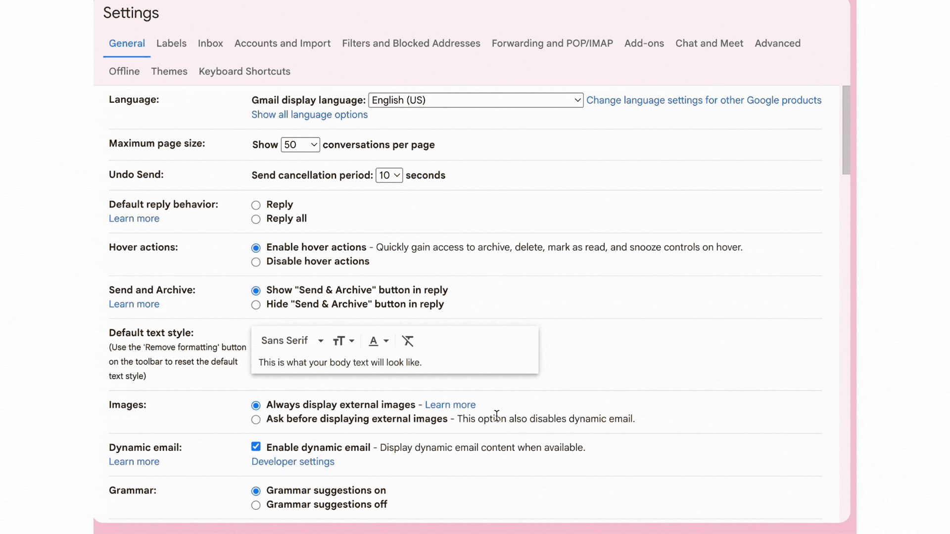Select Hide "Send & Archive" button option
Image resolution: width=950 pixels, height=534 pixels.
pyautogui.click(x=256, y=305)
